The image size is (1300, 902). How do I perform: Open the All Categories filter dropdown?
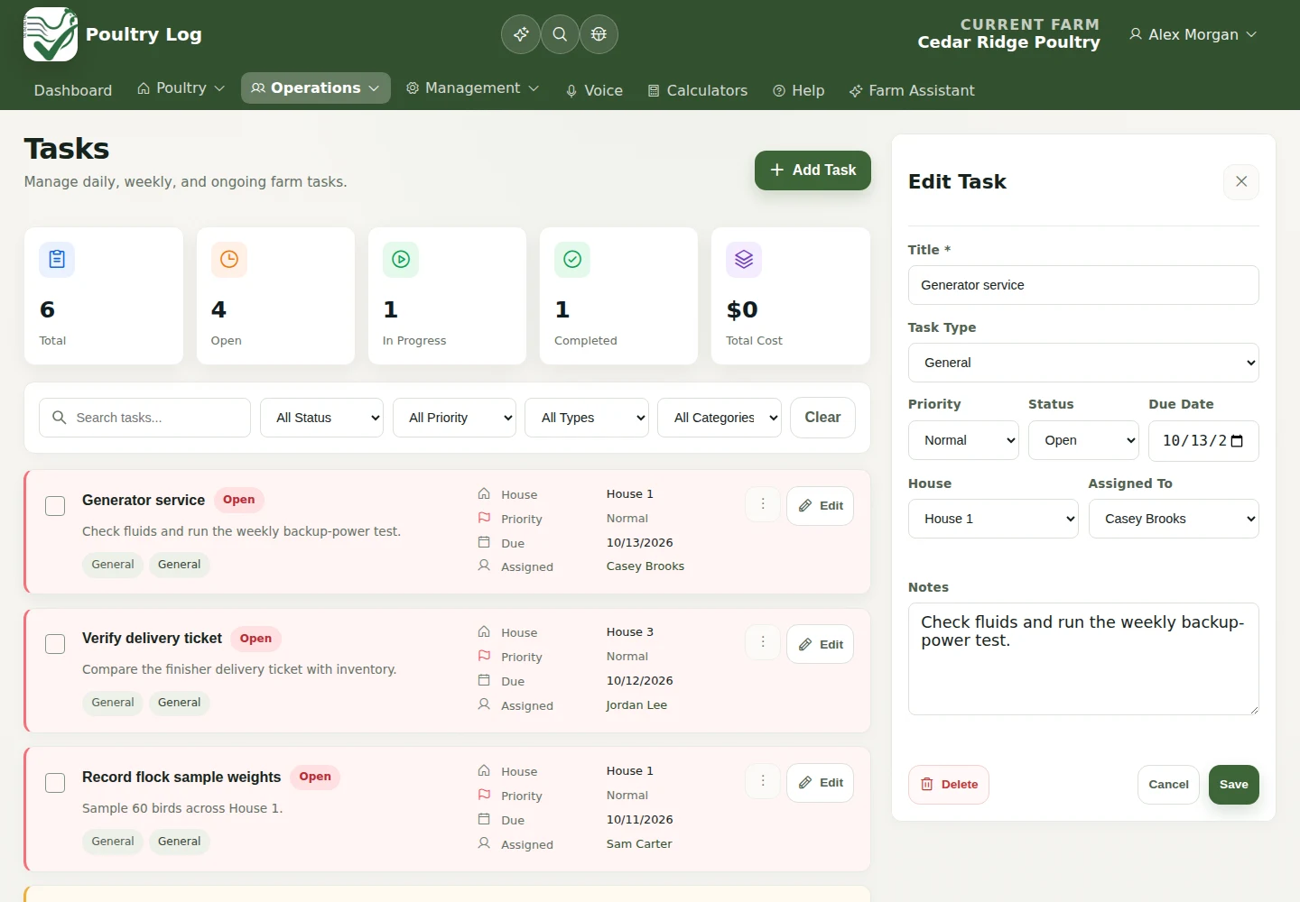point(720,418)
